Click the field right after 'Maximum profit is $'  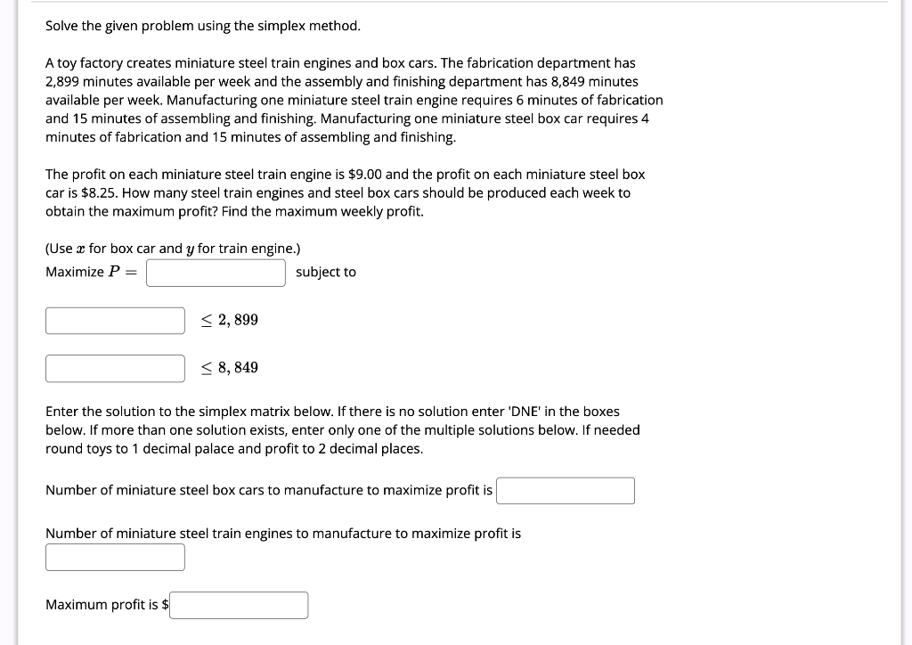239,605
